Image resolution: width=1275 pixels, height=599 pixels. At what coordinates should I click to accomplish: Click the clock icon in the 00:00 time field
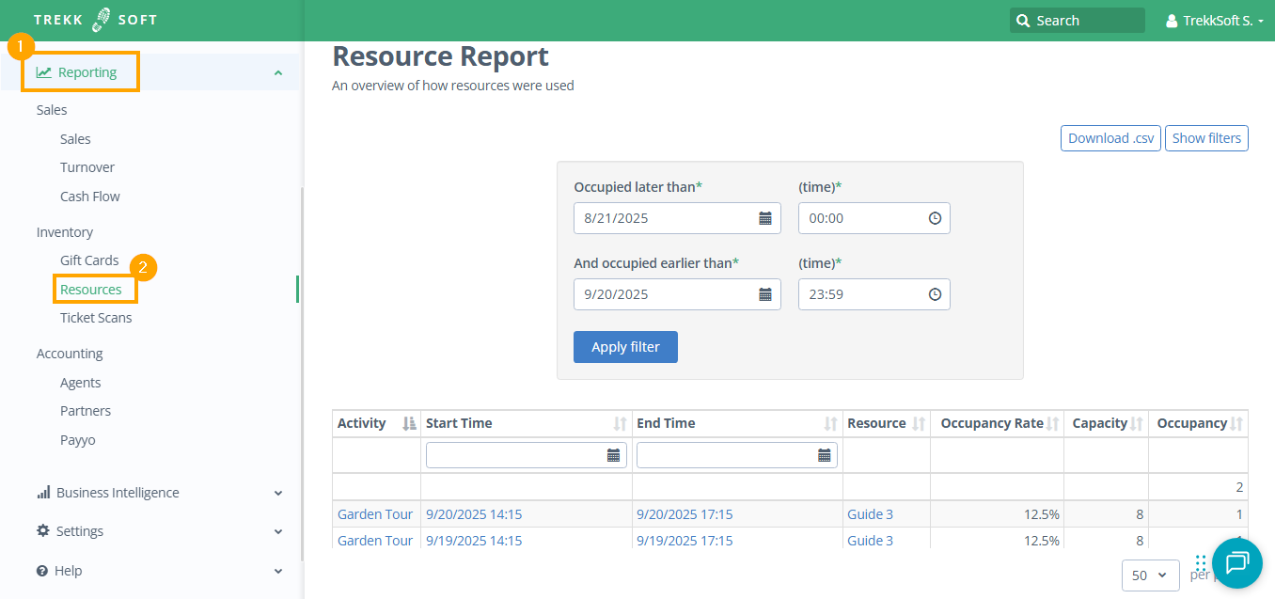click(935, 218)
